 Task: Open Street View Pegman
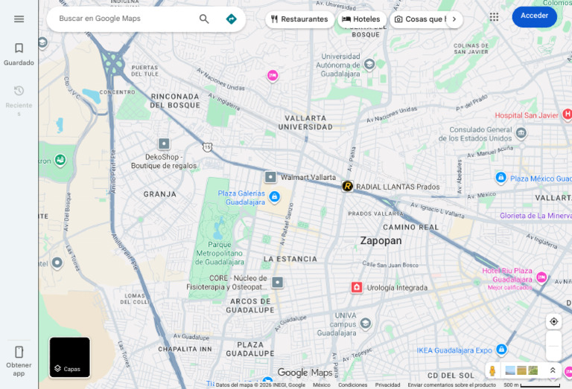(x=492, y=371)
